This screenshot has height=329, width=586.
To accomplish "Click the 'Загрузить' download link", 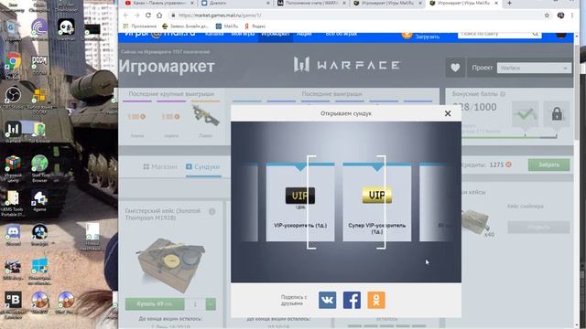I will point(428,37).
